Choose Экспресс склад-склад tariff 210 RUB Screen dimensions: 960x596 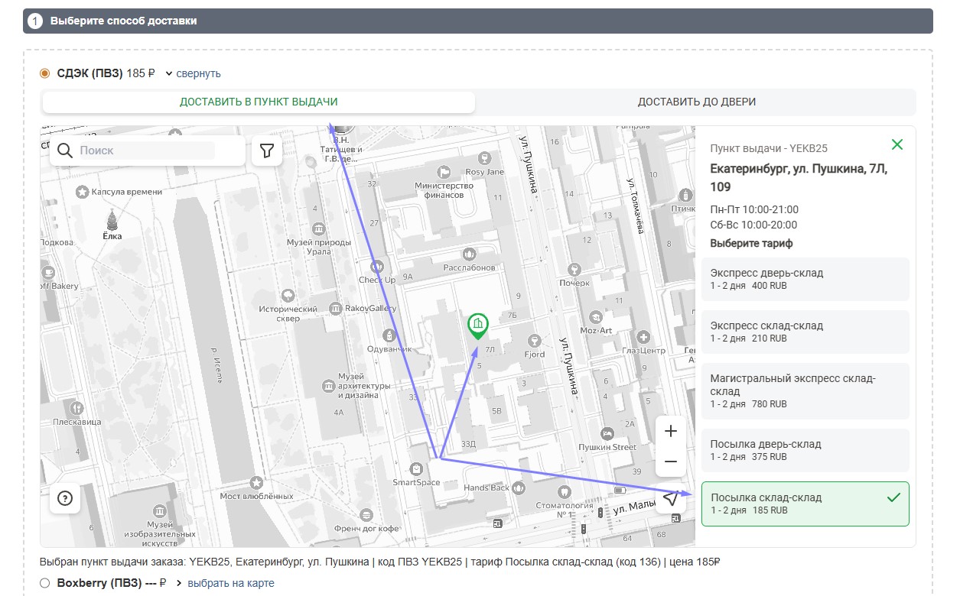[x=805, y=332]
